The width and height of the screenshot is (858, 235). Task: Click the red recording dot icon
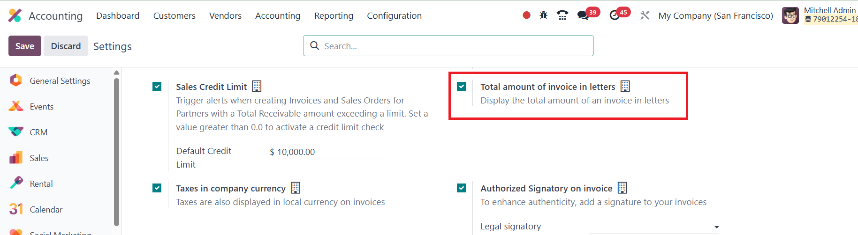click(526, 15)
